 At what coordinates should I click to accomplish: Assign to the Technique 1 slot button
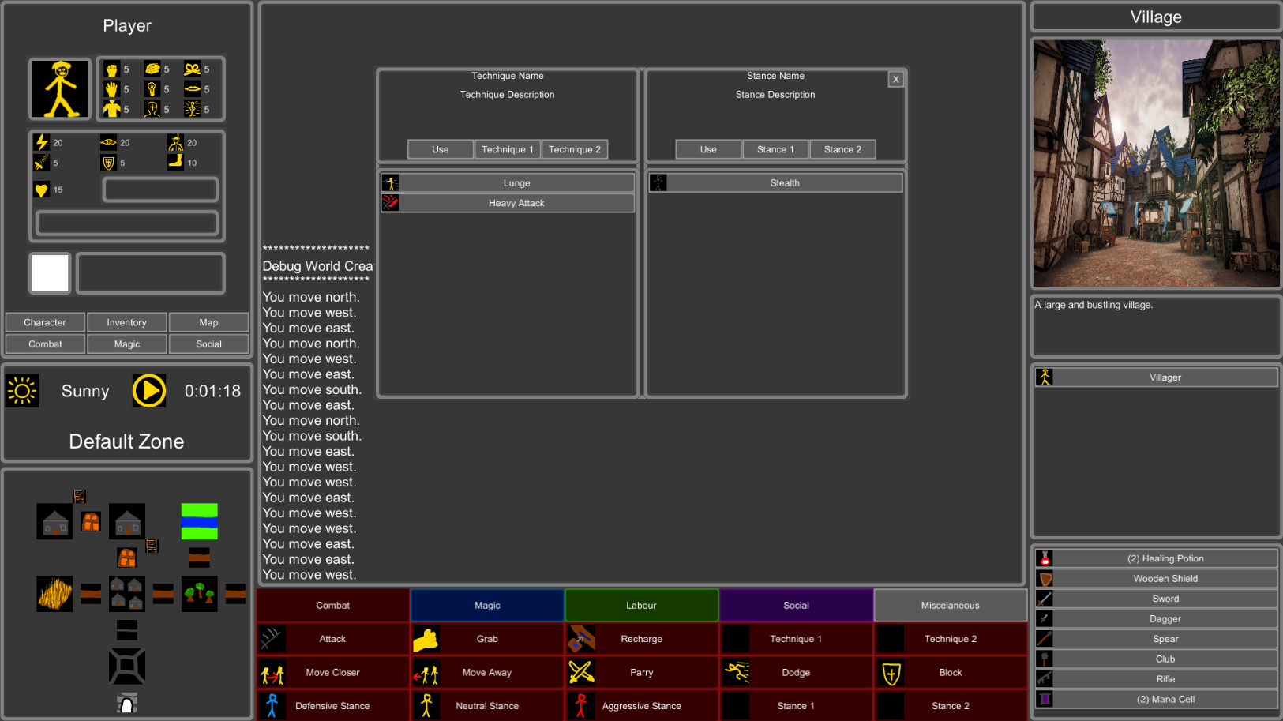pyautogui.click(x=507, y=149)
